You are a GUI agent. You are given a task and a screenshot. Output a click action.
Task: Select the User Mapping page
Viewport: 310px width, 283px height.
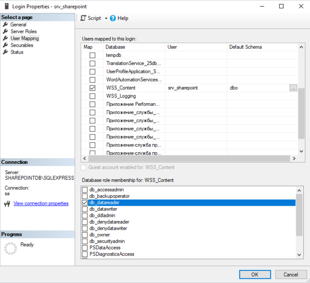[25, 38]
